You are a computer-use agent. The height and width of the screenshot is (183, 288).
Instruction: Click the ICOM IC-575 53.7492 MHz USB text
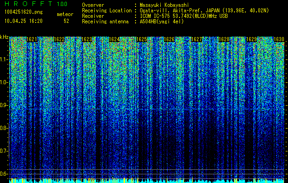184,16
